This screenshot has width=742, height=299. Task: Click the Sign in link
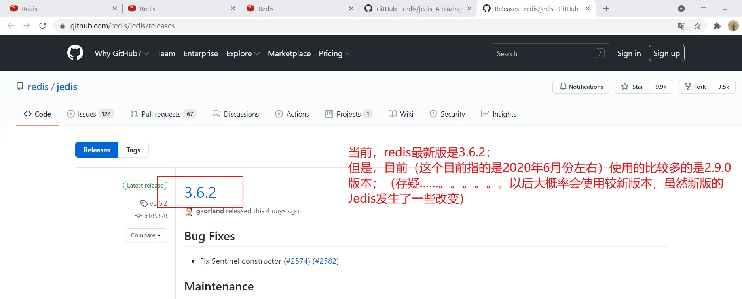point(629,53)
